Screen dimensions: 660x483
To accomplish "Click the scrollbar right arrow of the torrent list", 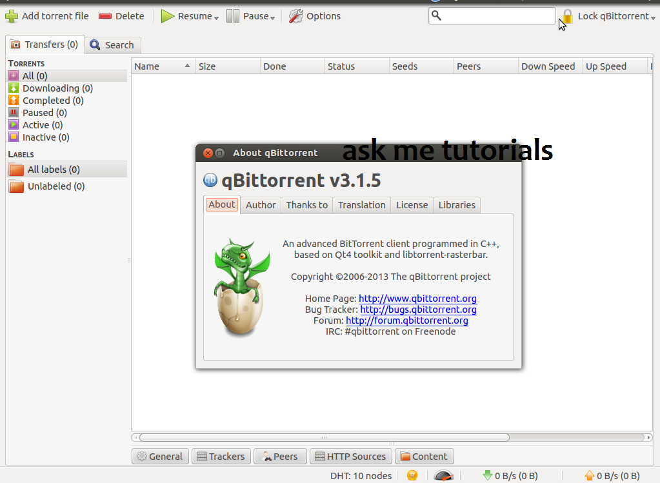I will [648, 438].
